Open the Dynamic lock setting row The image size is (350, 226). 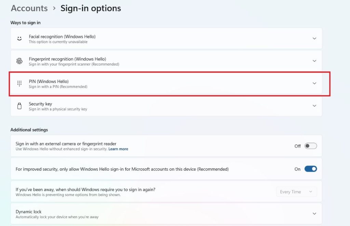(166, 214)
